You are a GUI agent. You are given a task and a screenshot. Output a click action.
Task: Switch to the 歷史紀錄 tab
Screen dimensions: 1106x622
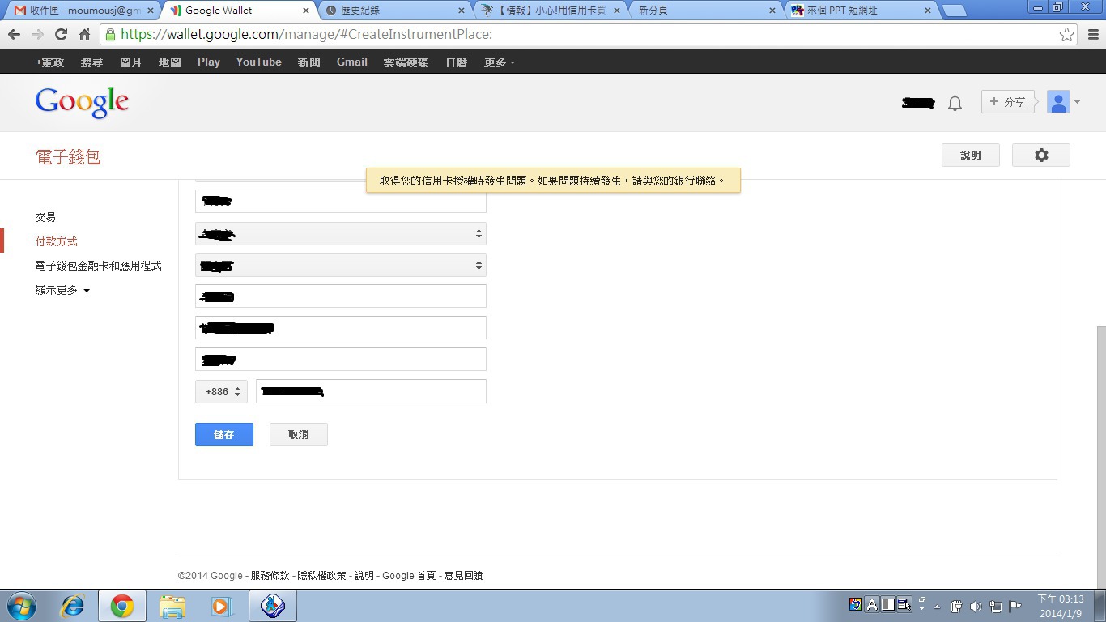(x=396, y=11)
